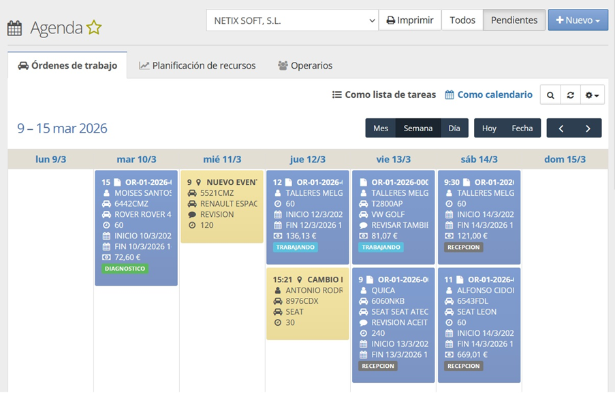
Task: Switch calendar to Mes view
Action: coord(380,129)
